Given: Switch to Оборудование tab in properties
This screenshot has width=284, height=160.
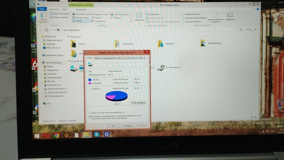Looking at the screenshot, I should (x=109, y=58).
